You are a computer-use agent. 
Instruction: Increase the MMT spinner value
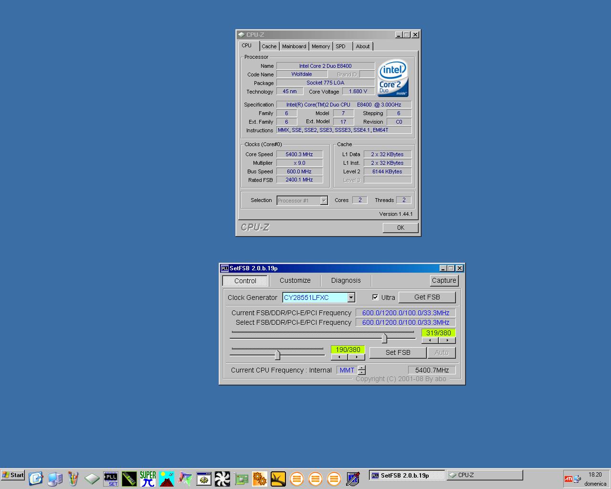(362, 368)
